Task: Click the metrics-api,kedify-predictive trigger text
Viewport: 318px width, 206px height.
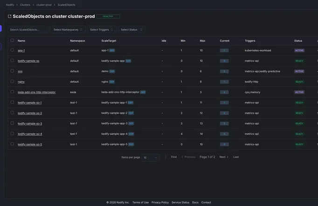Action: pyautogui.click(x=263, y=71)
